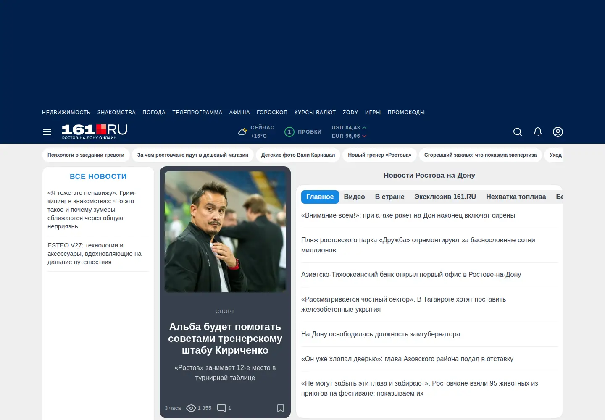
Task: Open Промокоды menu item
Action: (x=406, y=113)
